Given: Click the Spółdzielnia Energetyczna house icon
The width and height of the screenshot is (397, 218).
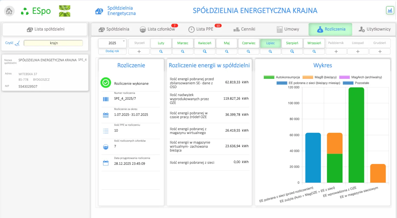Looking at the screenshot, I should (x=99, y=11).
